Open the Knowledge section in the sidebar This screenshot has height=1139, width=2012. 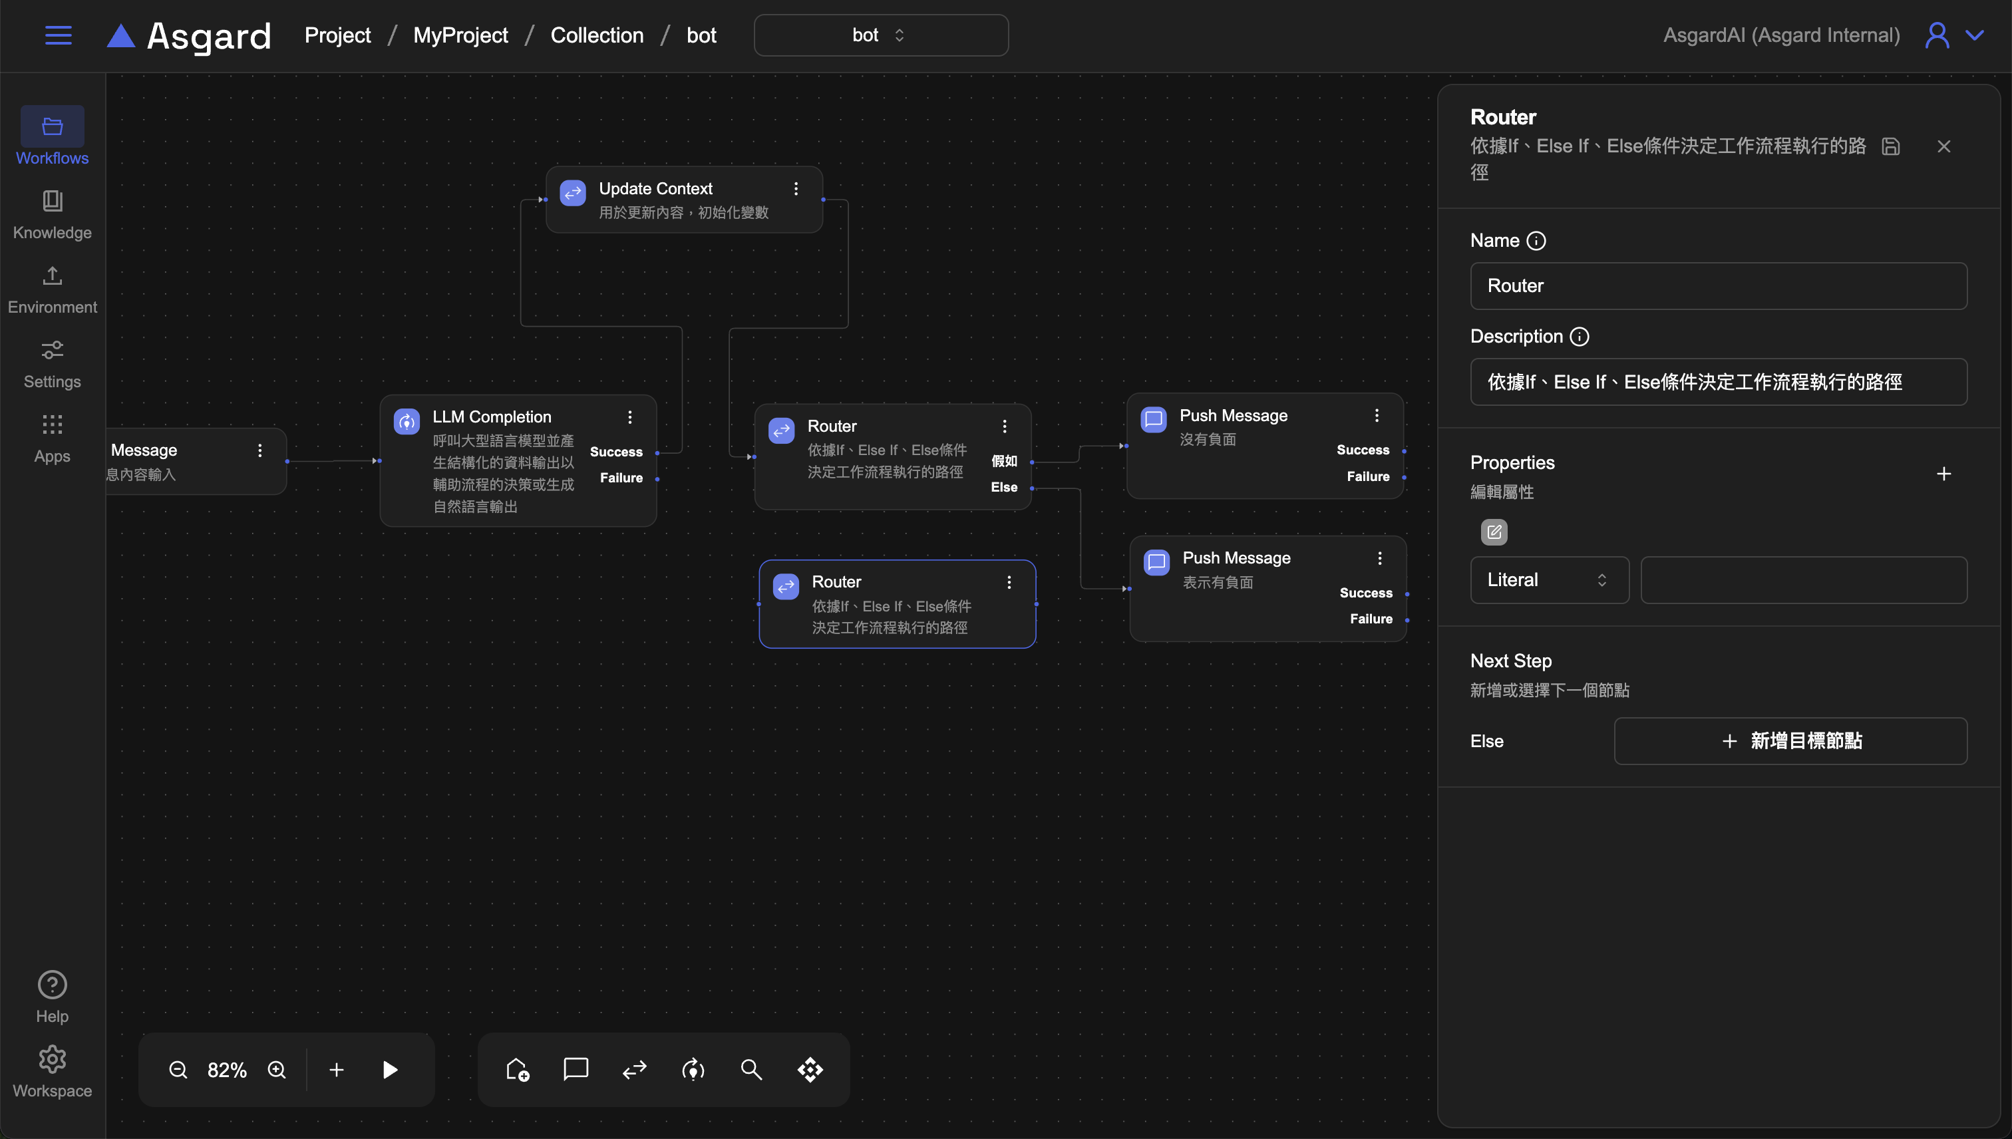click(53, 214)
